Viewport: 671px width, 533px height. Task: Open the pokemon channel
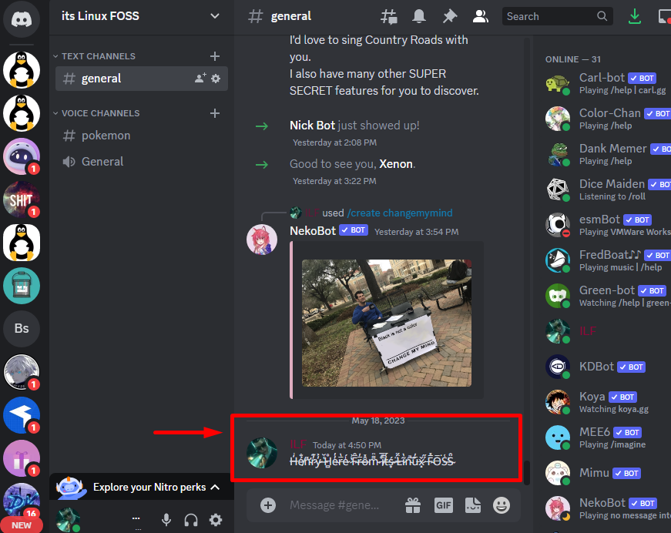142,136
